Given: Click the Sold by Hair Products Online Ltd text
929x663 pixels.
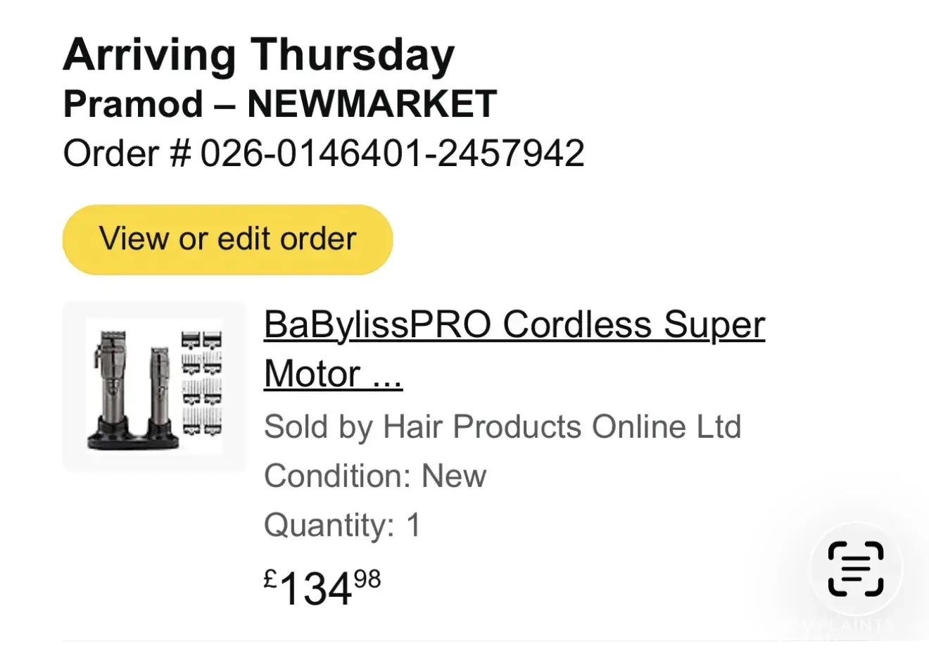Looking at the screenshot, I should (x=503, y=427).
